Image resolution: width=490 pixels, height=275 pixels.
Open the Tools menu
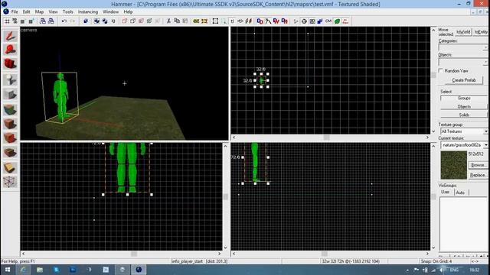coord(68,11)
